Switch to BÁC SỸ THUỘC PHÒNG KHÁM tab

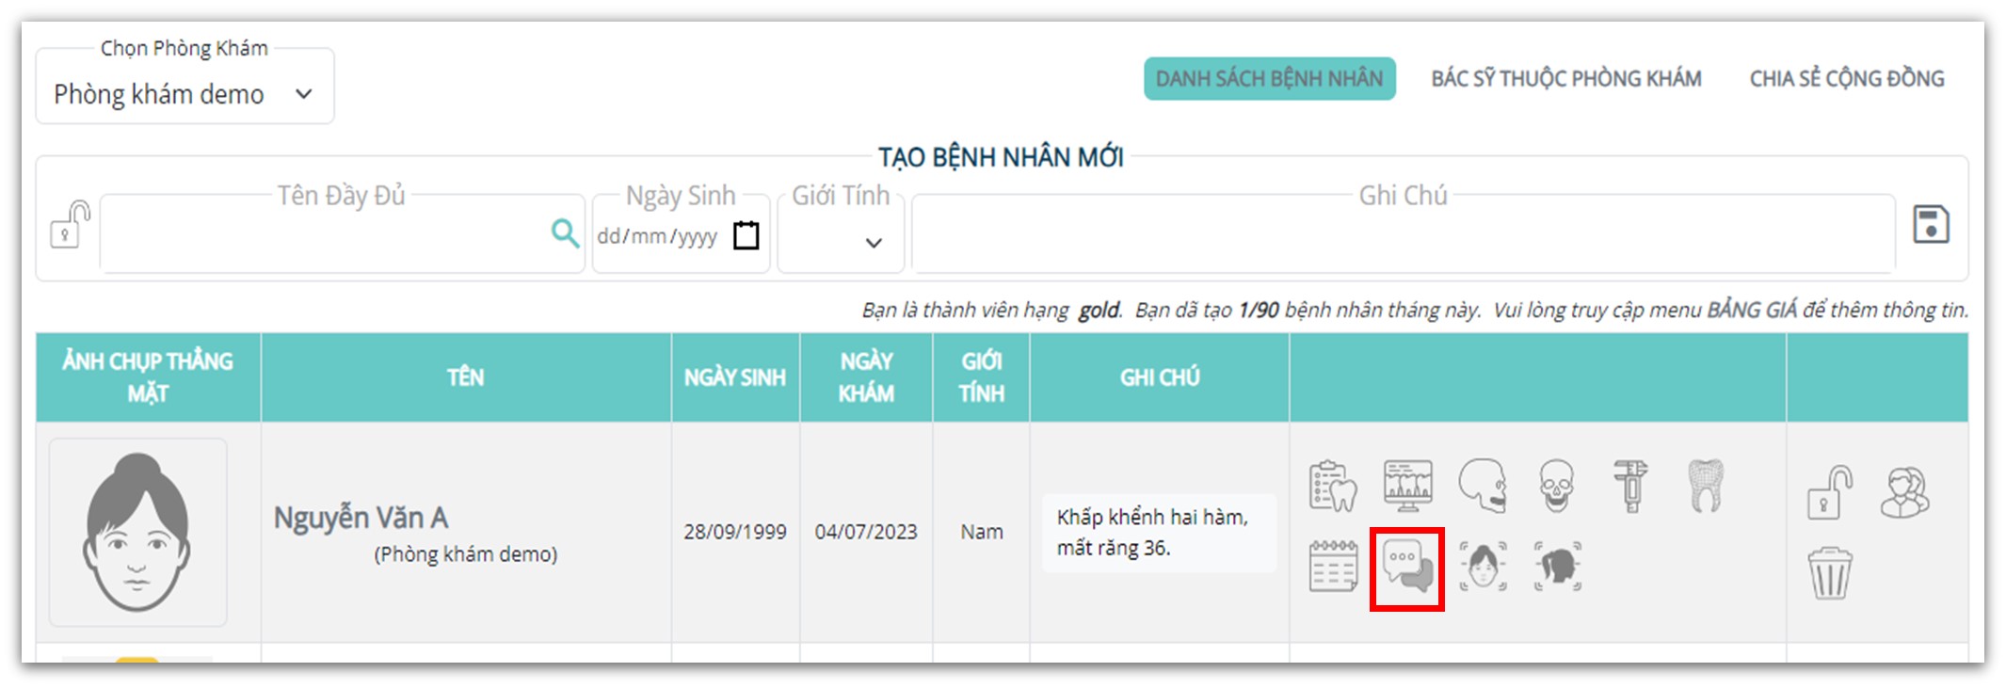(x=1566, y=78)
